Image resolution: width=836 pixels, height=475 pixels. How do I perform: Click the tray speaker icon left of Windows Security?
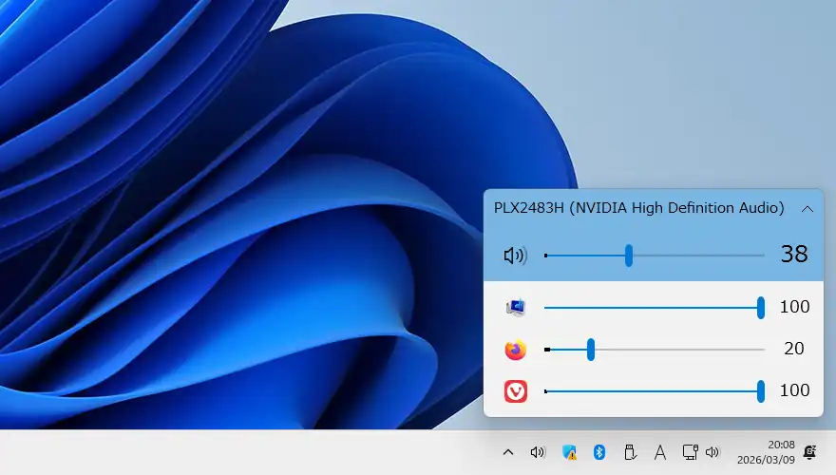[x=538, y=452]
